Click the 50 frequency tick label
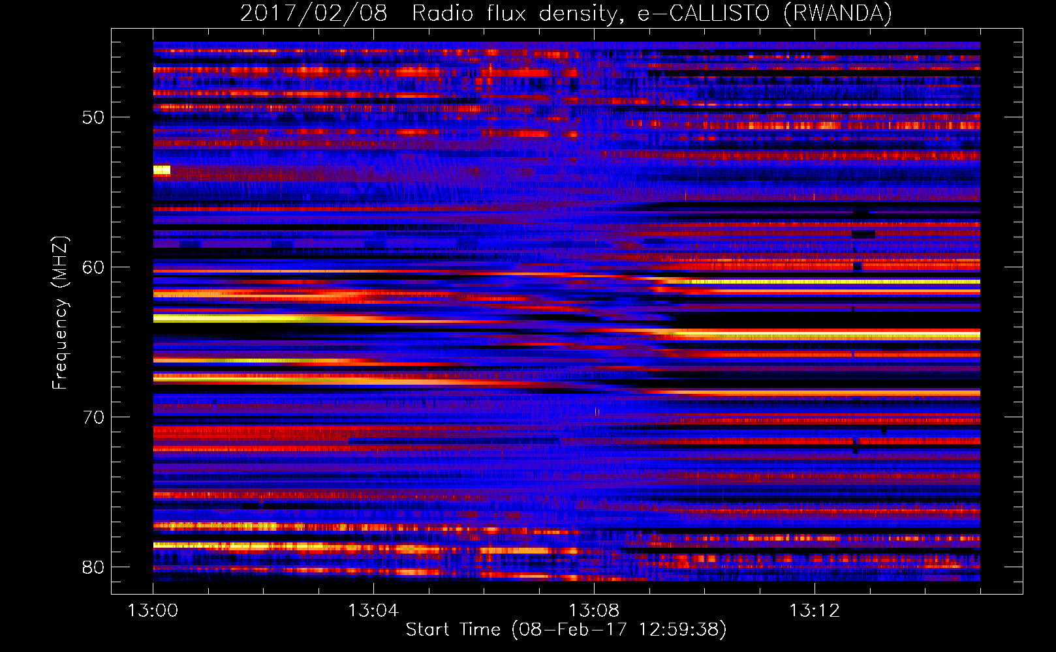The height and width of the screenshot is (652, 1056). [x=94, y=118]
